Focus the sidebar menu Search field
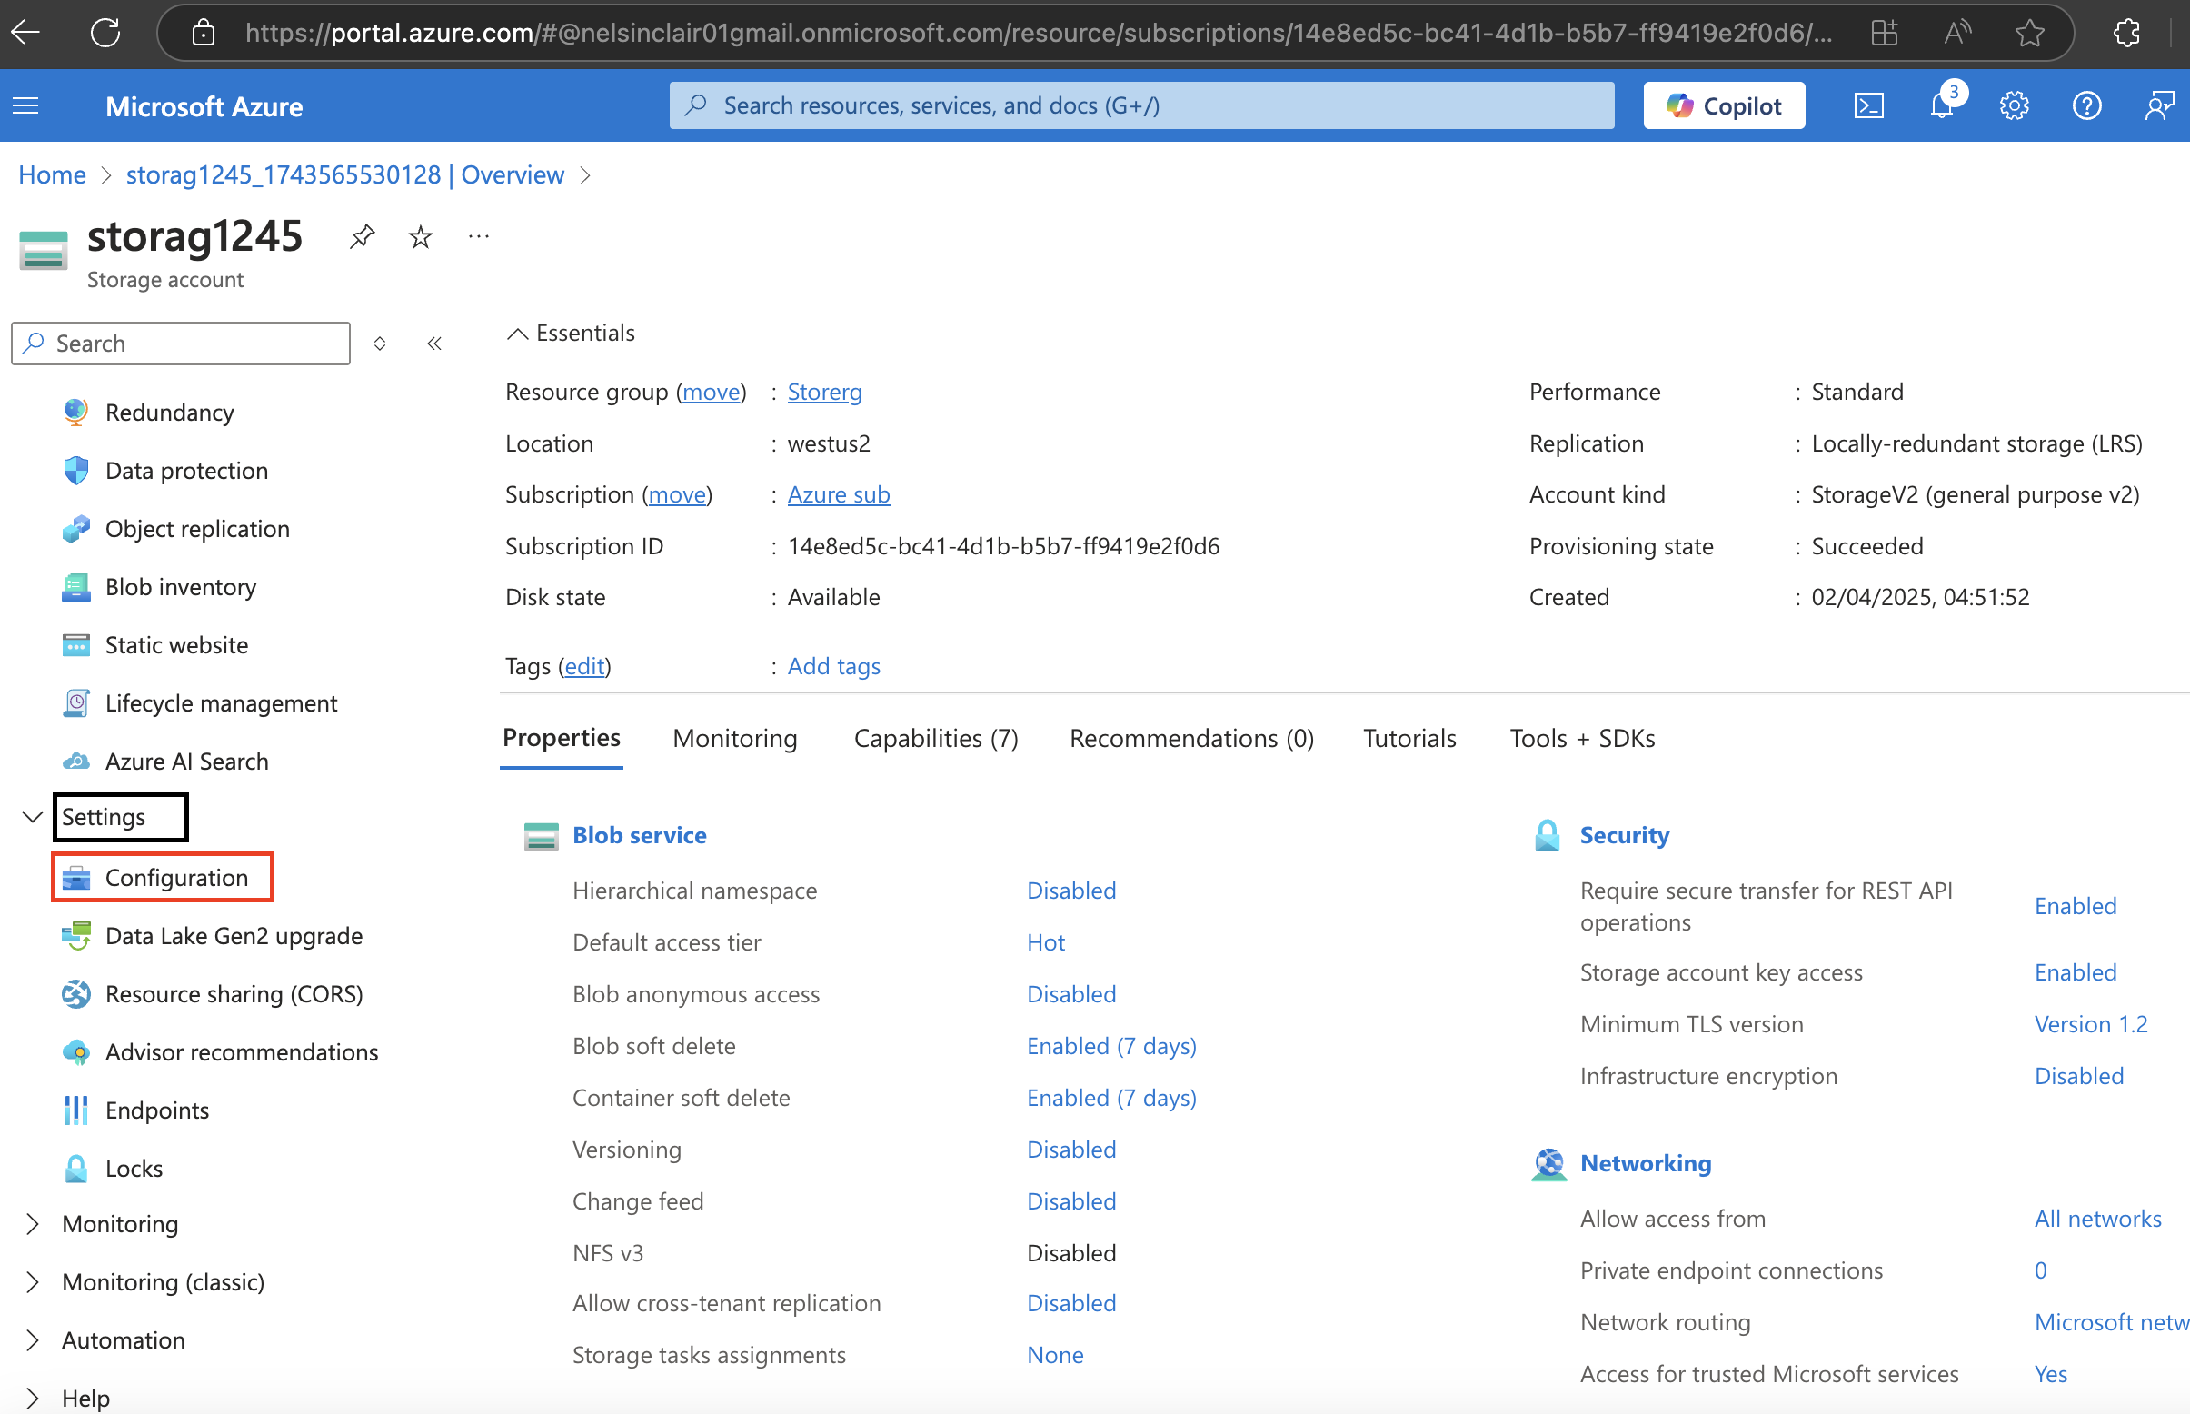The image size is (2190, 1414). tap(181, 344)
